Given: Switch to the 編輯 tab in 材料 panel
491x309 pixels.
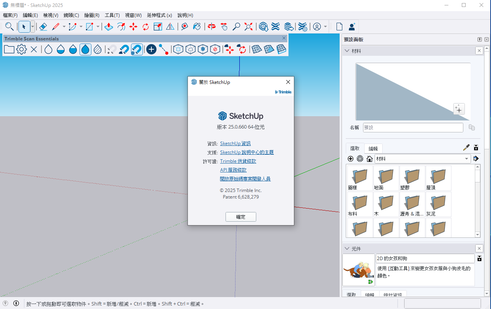Looking at the screenshot, I should point(373,149).
